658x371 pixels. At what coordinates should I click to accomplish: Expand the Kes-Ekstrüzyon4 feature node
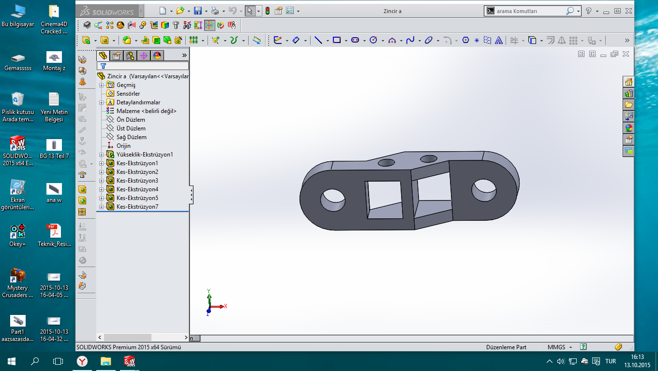pyautogui.click(x=102, y=189)
